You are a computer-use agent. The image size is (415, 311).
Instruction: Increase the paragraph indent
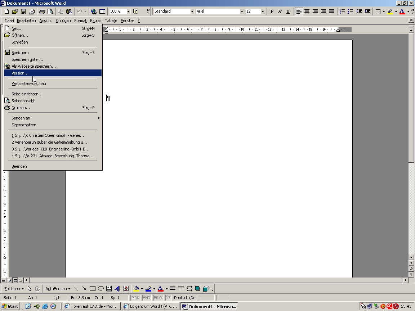pos(367,12)
